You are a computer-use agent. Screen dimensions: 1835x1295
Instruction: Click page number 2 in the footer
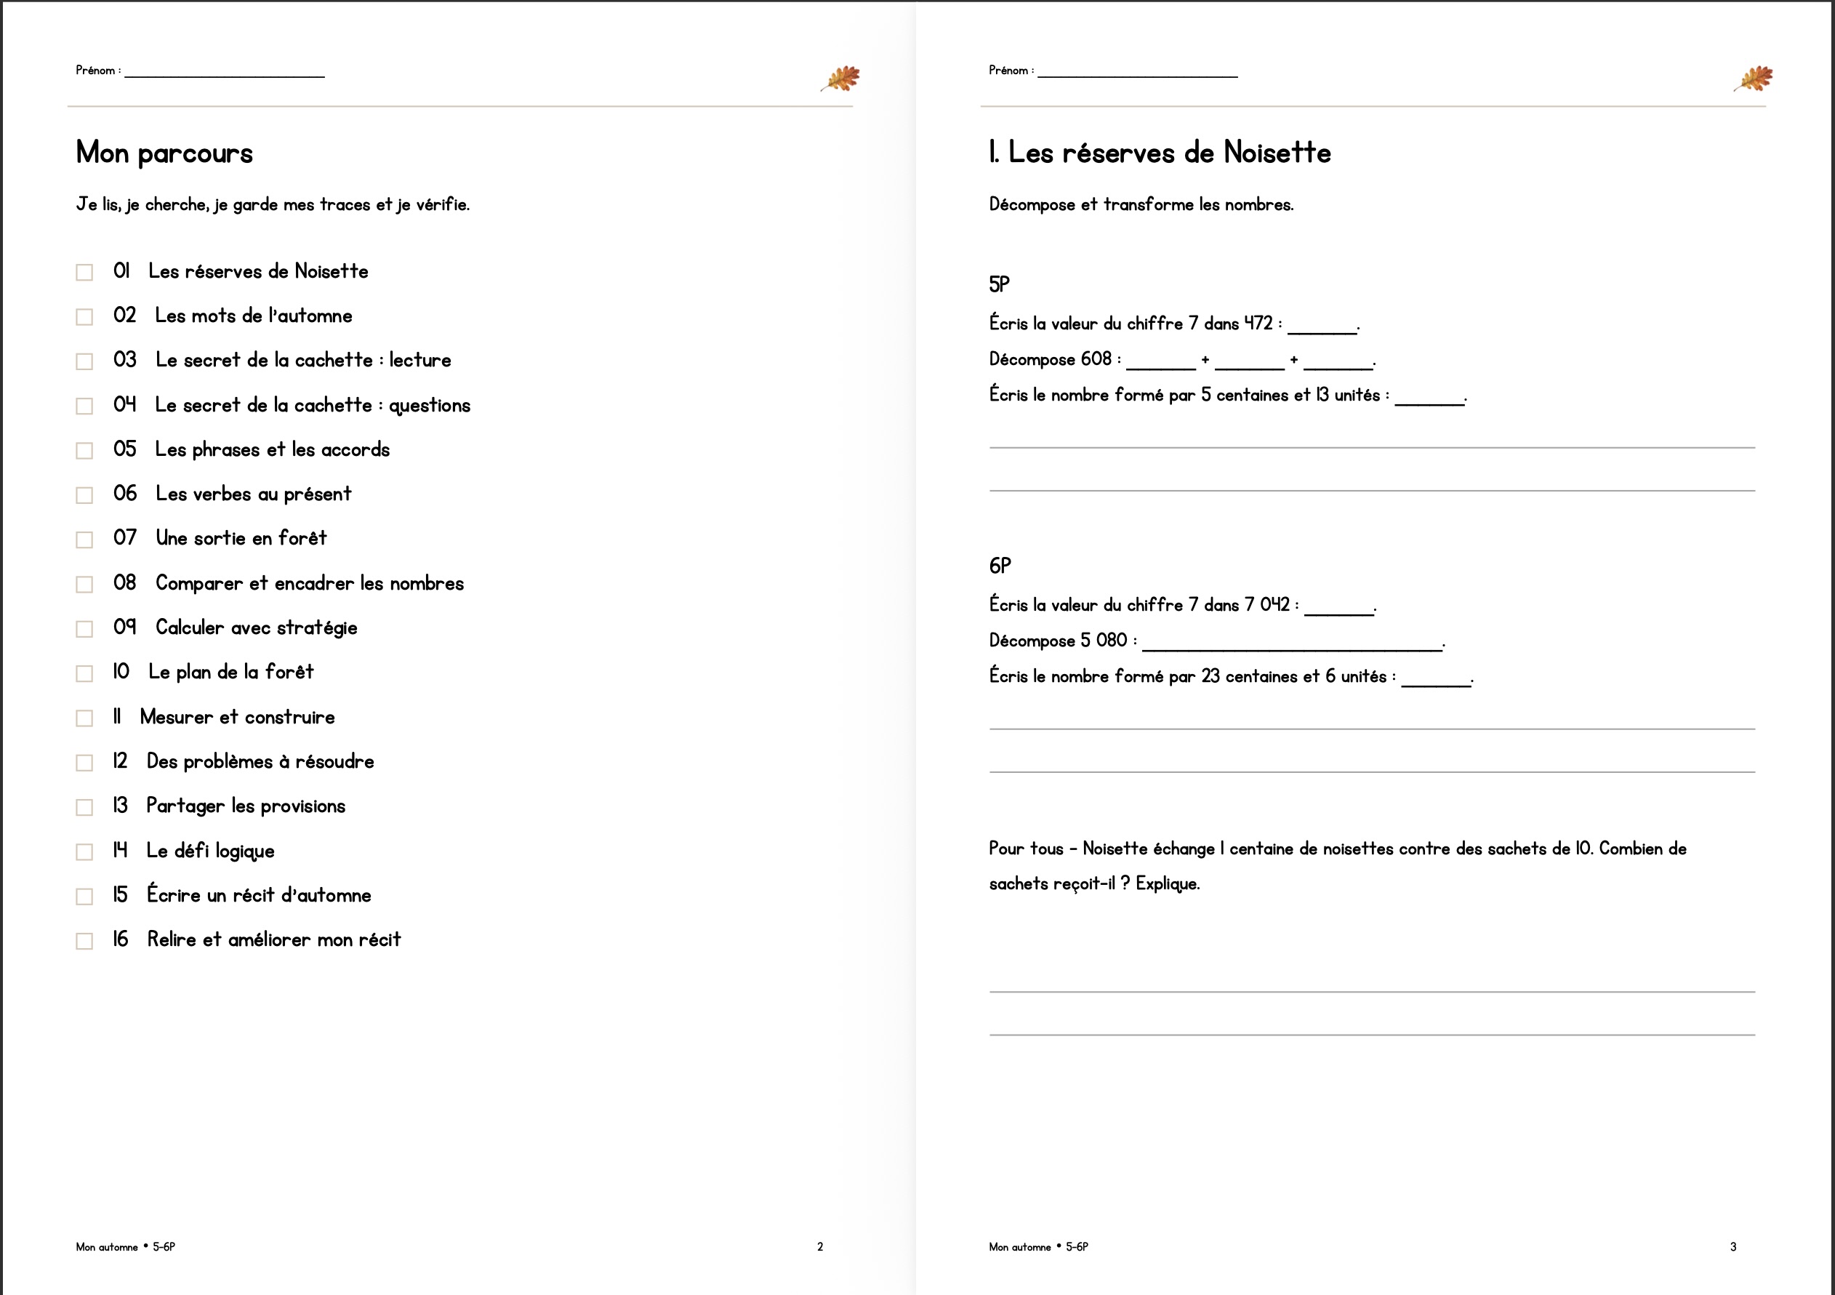tap(820, 1246)
